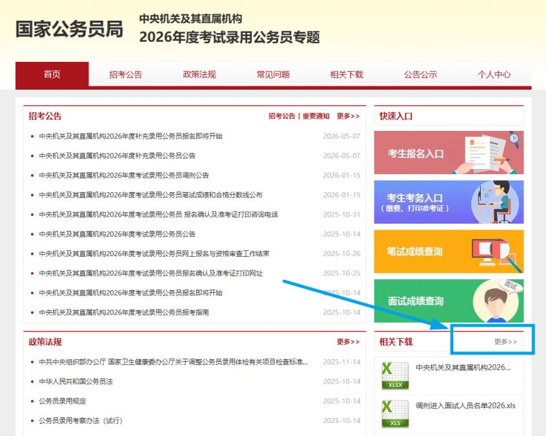The width and height of the screenshot is (546, 436).
Task: Open the 首页 navigation tab
Action: (x=52, y=74)
